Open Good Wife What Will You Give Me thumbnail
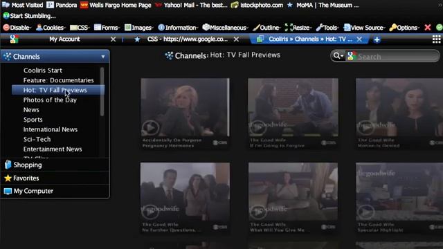 click(x=293, y=192)
